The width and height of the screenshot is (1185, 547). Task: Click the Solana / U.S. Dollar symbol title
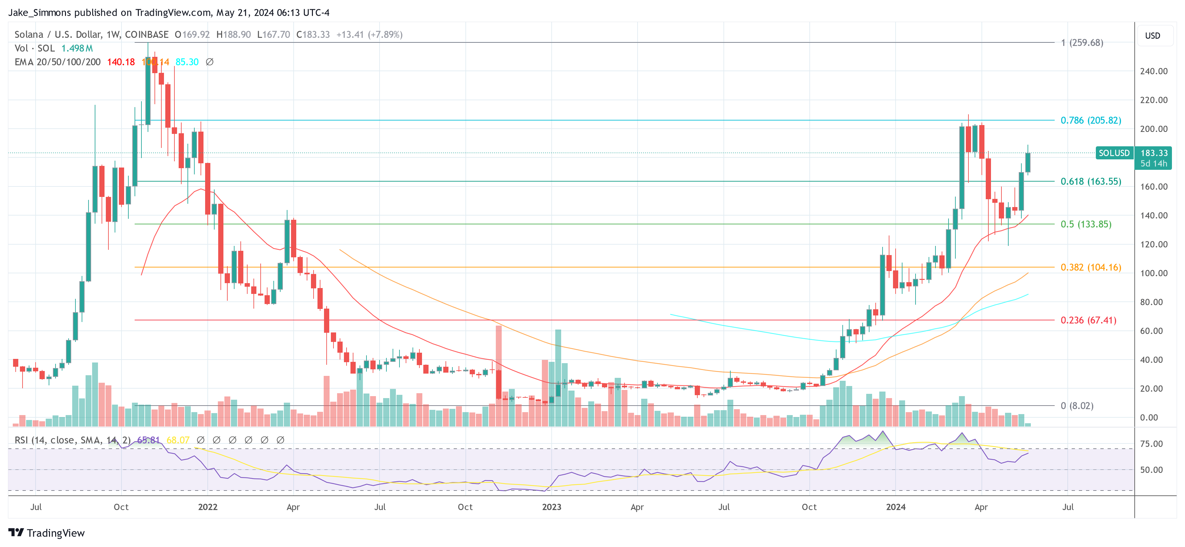click(x=91, y=35)
